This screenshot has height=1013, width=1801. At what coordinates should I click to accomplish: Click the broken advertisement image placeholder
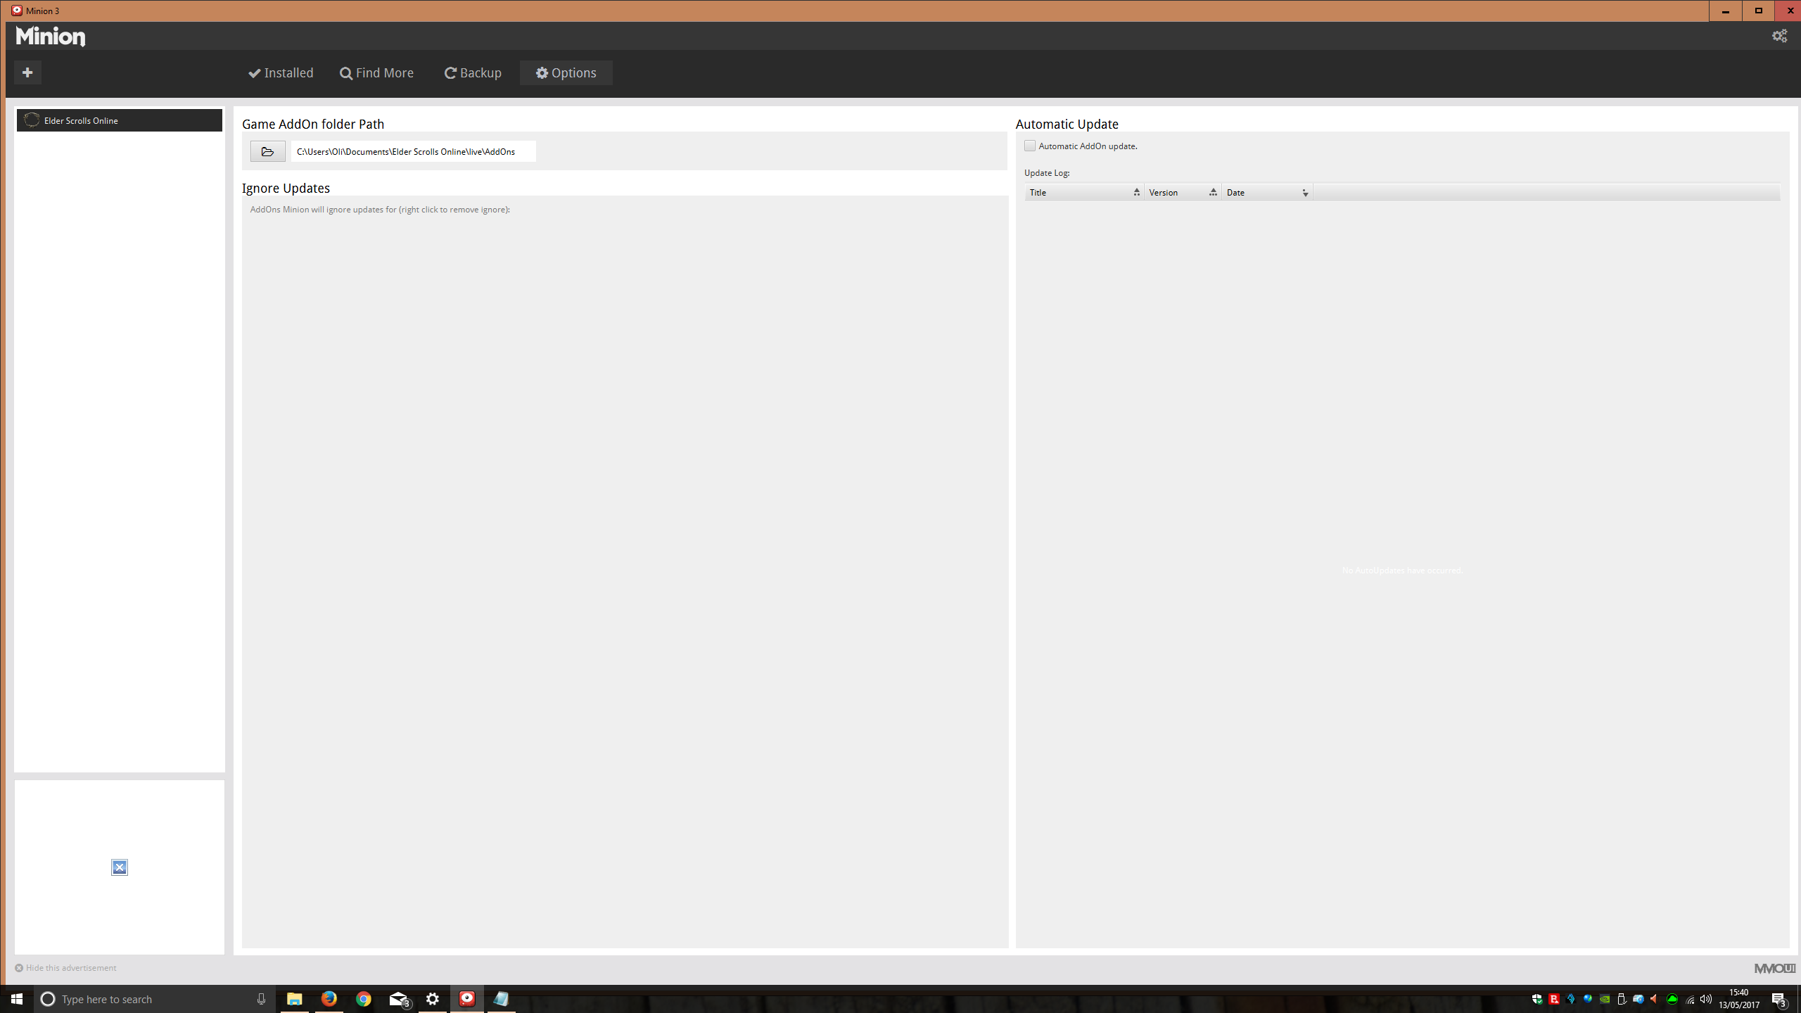120,867
